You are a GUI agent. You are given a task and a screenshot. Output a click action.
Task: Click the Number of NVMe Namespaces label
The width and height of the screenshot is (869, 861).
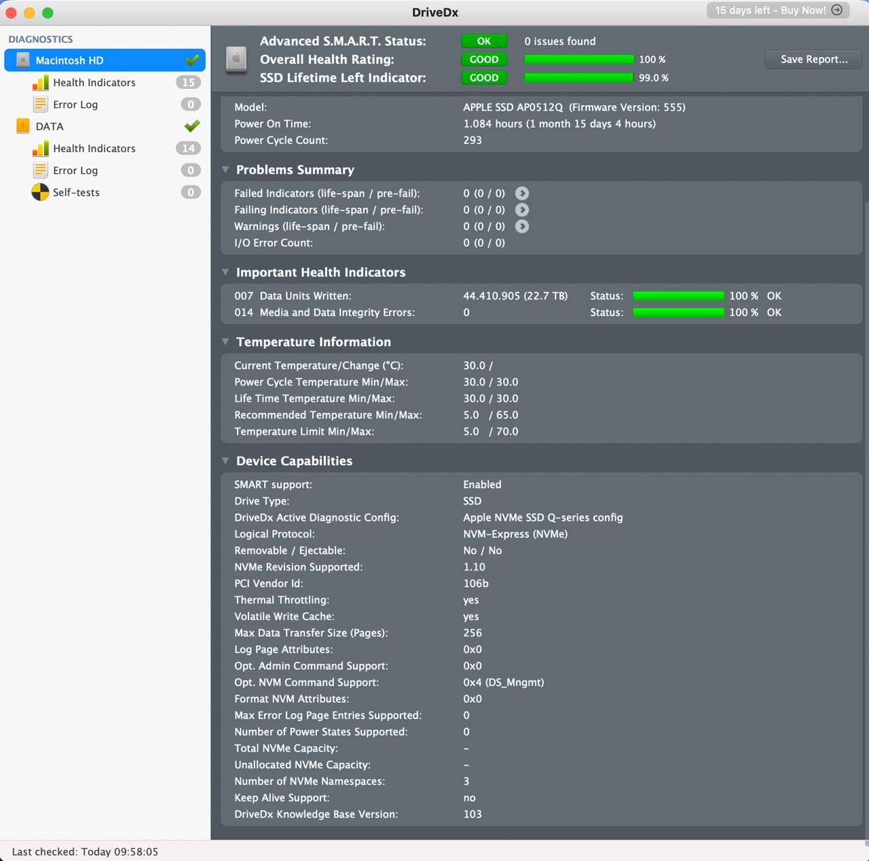[x=310, y=782]
